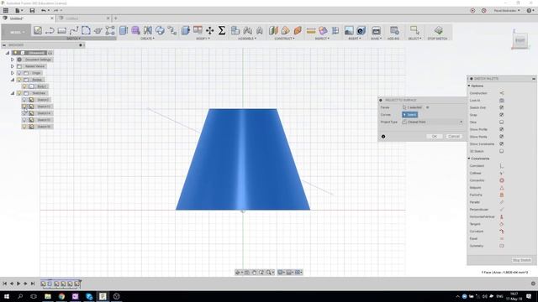
Task: Click Cancel in Project to Surface dialog
Action: coord(454,136)
